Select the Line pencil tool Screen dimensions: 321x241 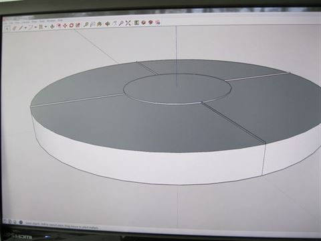coord(21,27)
